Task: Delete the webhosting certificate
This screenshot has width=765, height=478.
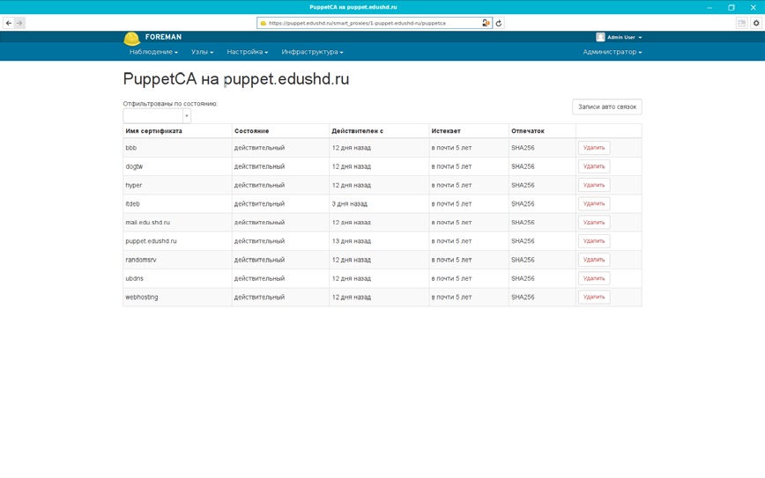Action: pos(594,297)
